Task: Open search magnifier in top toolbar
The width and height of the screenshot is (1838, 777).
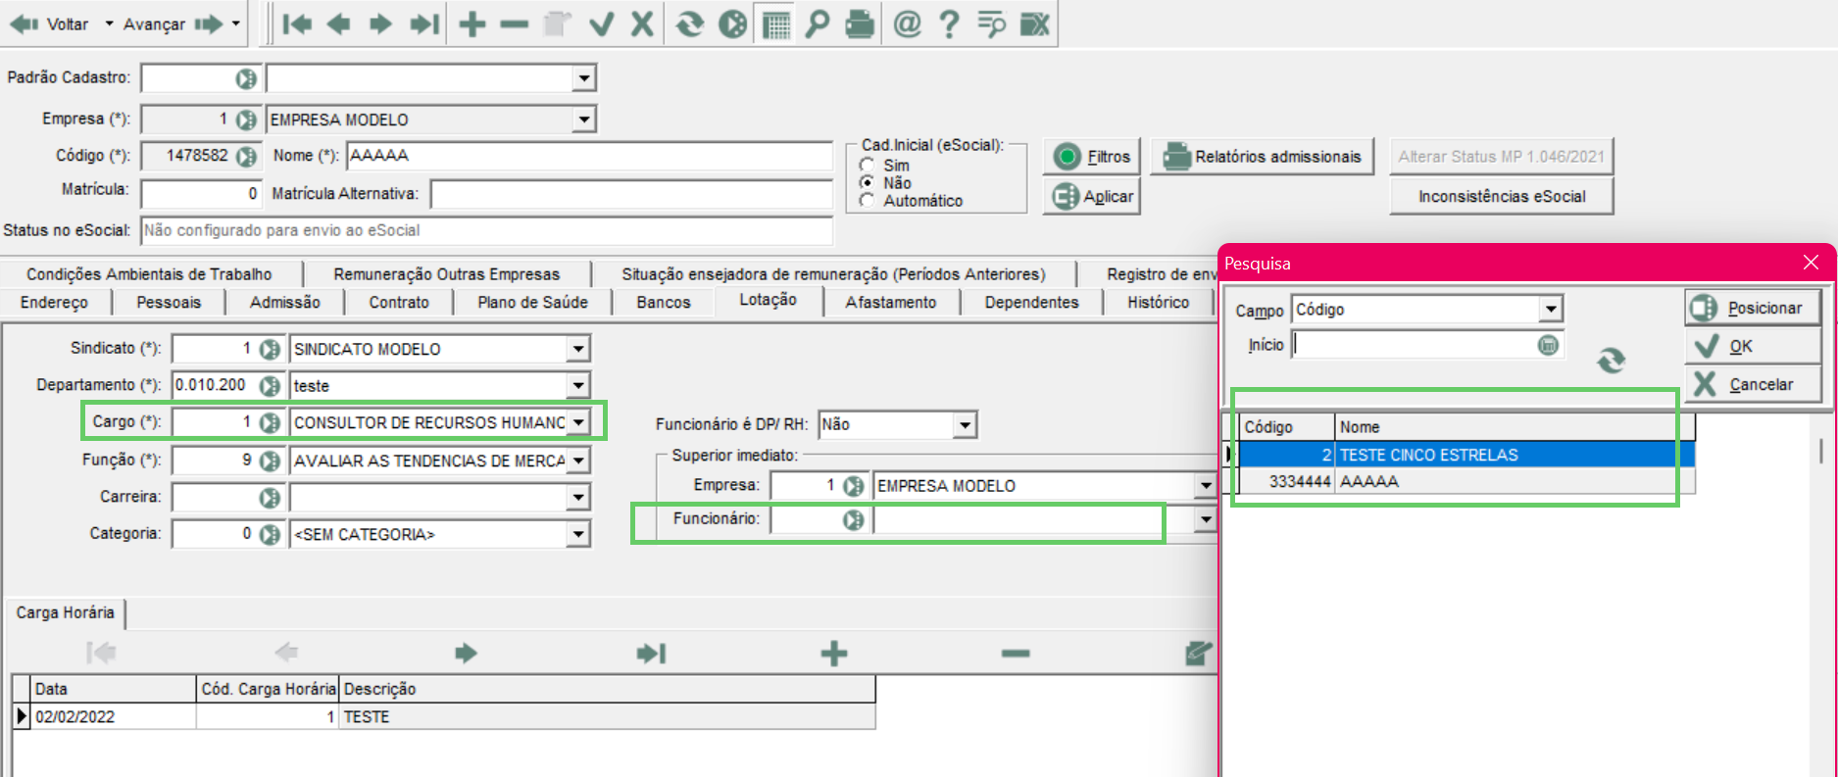Action: (x=817, y=24)
